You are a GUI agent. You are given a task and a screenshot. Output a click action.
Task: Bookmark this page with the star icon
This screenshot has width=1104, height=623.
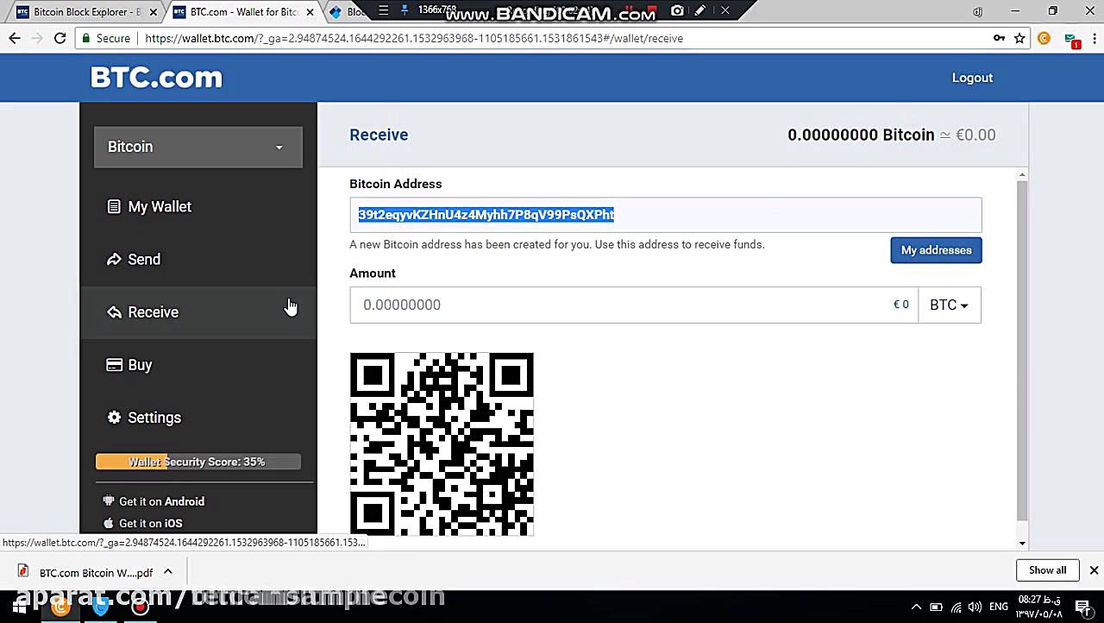point(1019,38)
